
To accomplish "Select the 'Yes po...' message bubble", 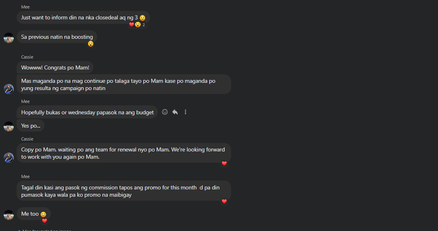I will (x=30, y=126).
